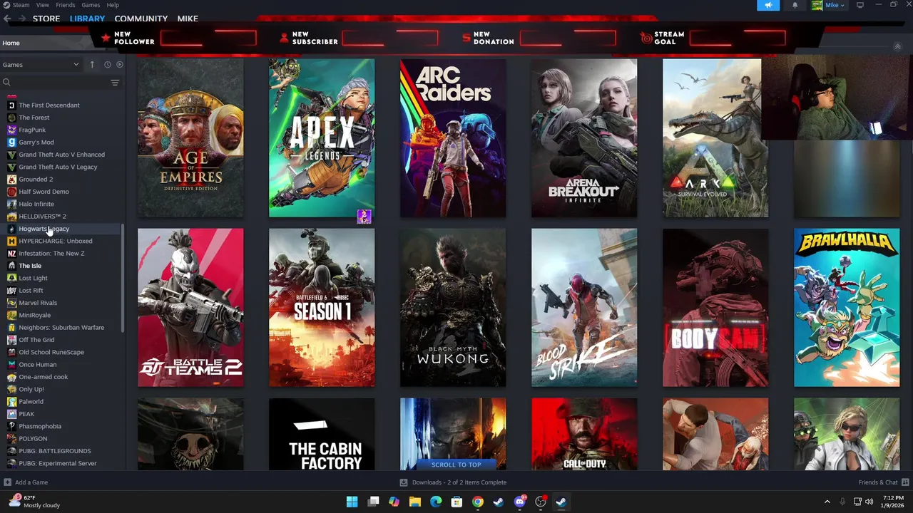Screen dimensions: 913x513
Task: Open the Windows Start menu
Action: [x=352, y=502]
